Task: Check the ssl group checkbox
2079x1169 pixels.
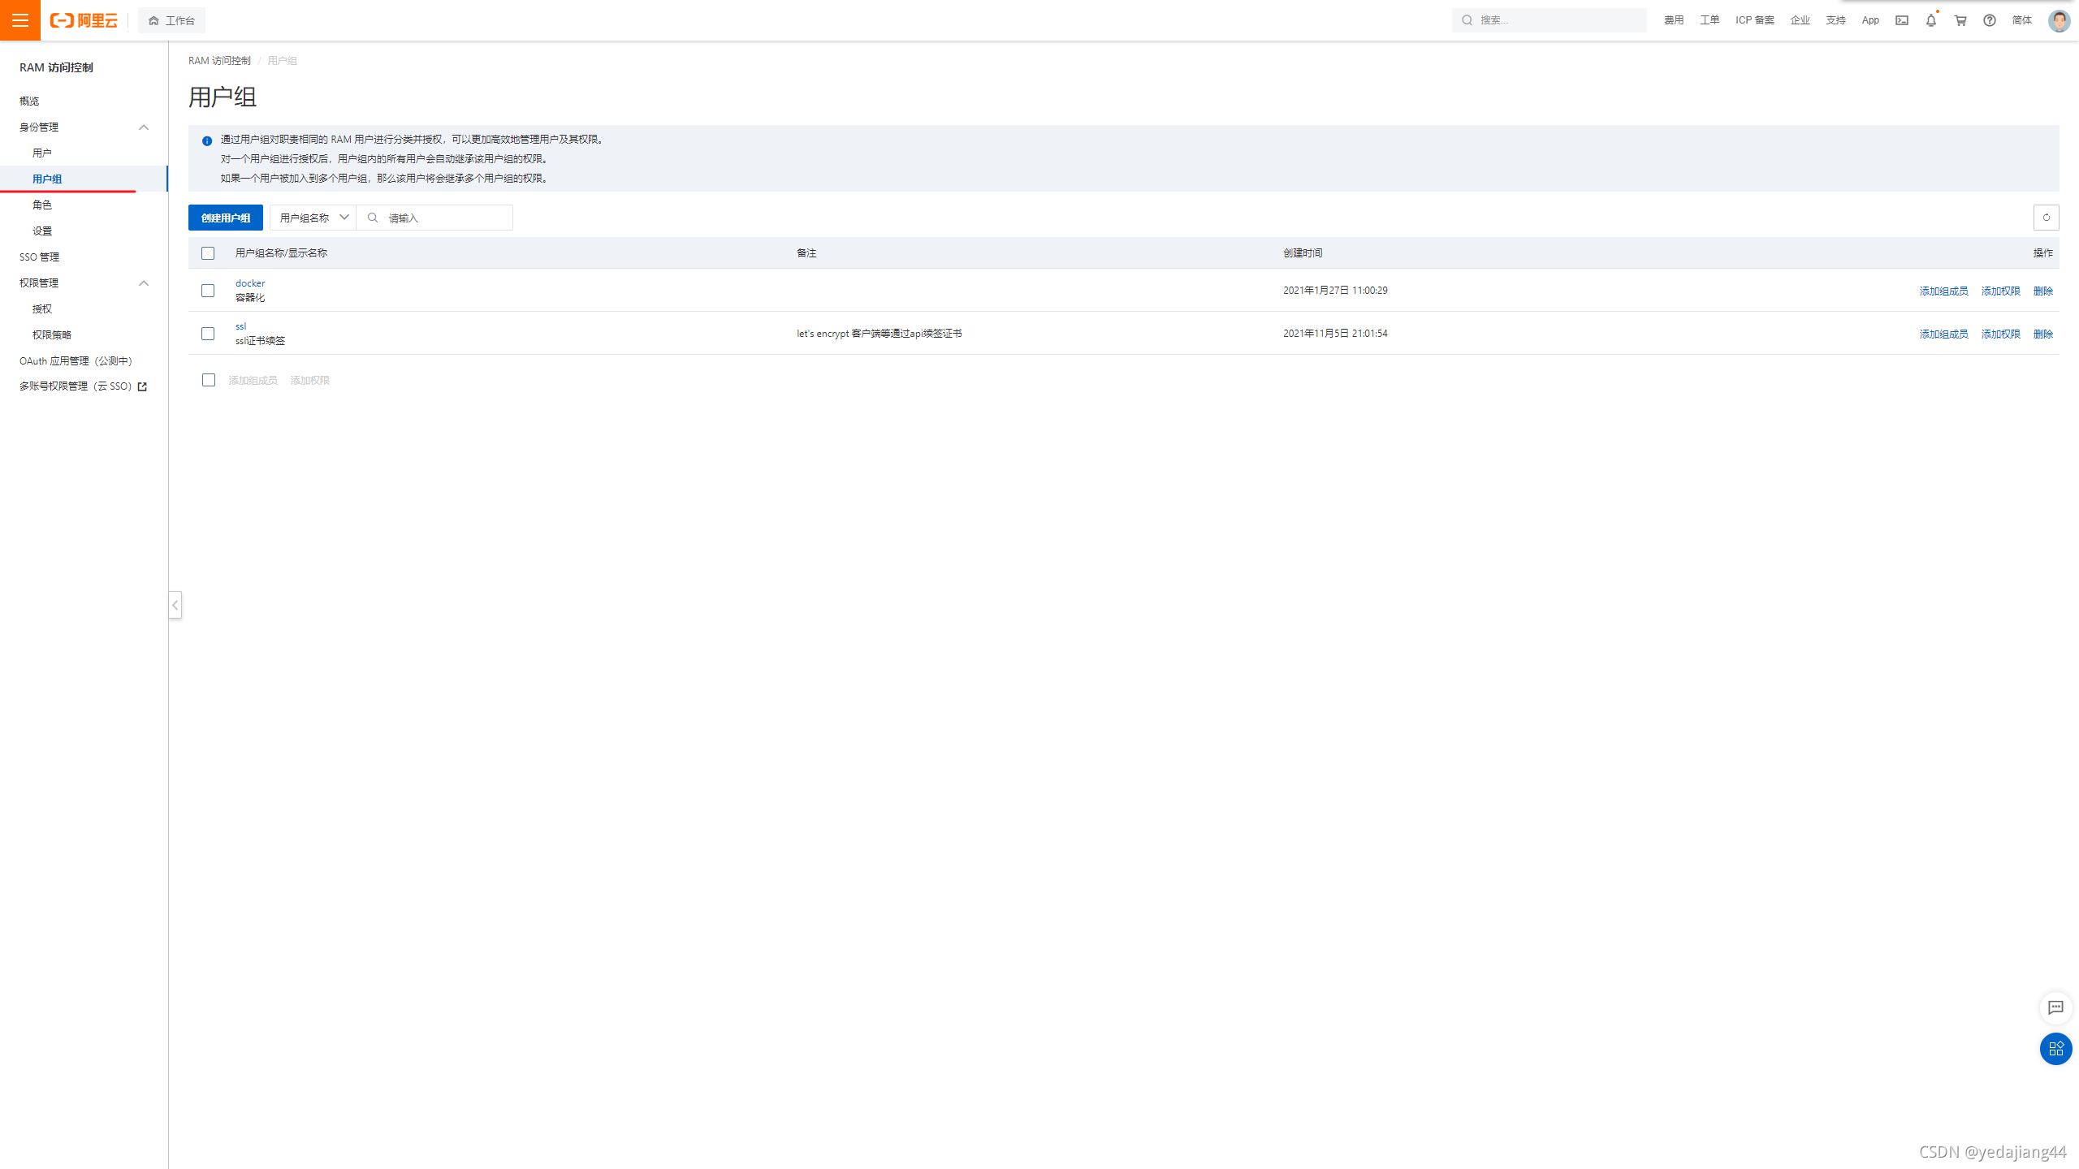Action: point(208,334)
